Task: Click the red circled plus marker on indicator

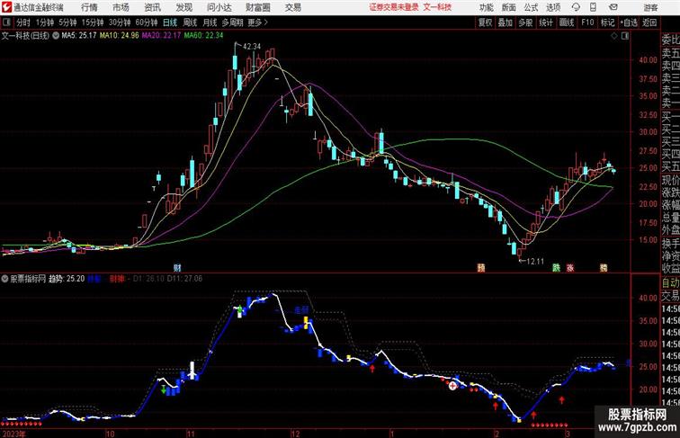Action: pos(452,385)
